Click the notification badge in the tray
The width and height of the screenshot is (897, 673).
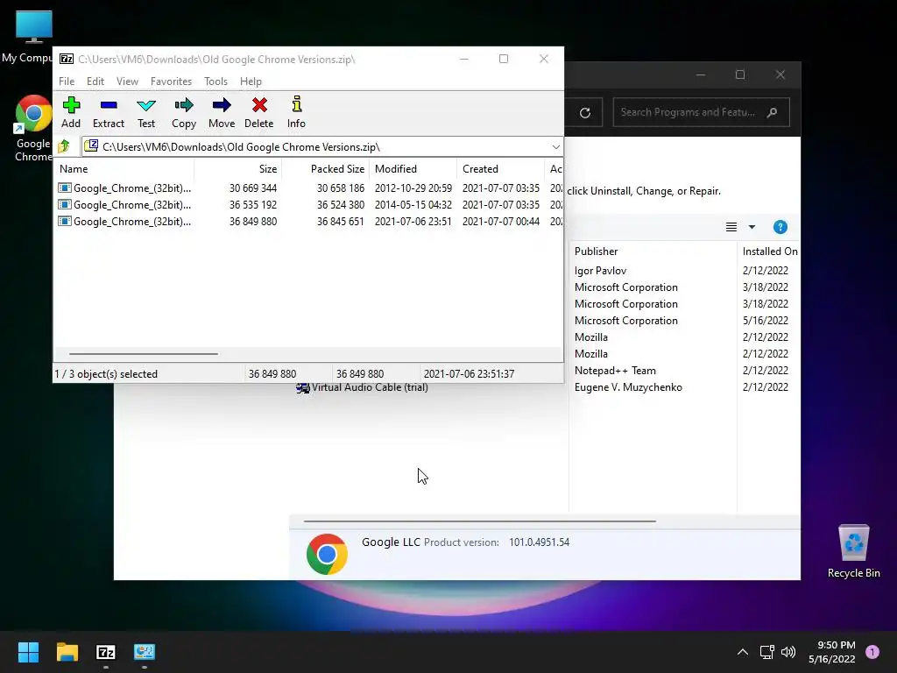(x=872, y=652)
